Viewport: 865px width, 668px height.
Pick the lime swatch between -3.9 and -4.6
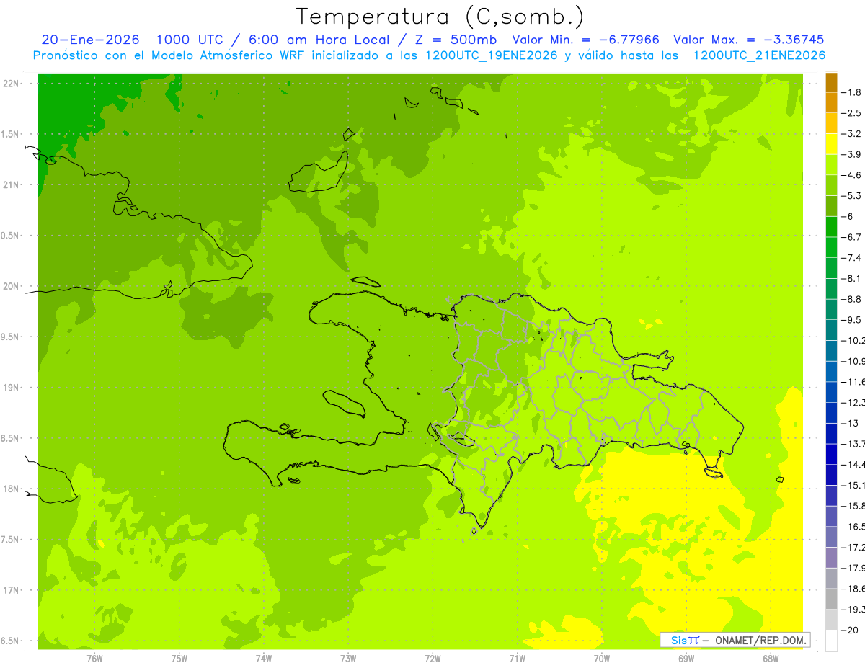point(831,165)
